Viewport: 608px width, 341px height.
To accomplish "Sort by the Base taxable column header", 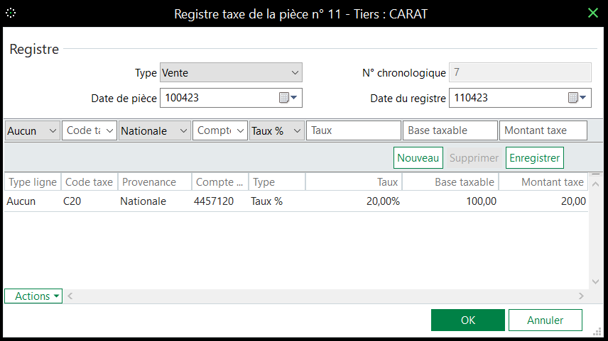I will pyautogui.click(x=450, y=182).
